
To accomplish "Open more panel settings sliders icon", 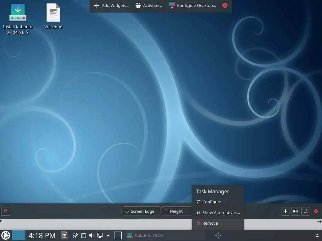I will [x=306, y=211].
